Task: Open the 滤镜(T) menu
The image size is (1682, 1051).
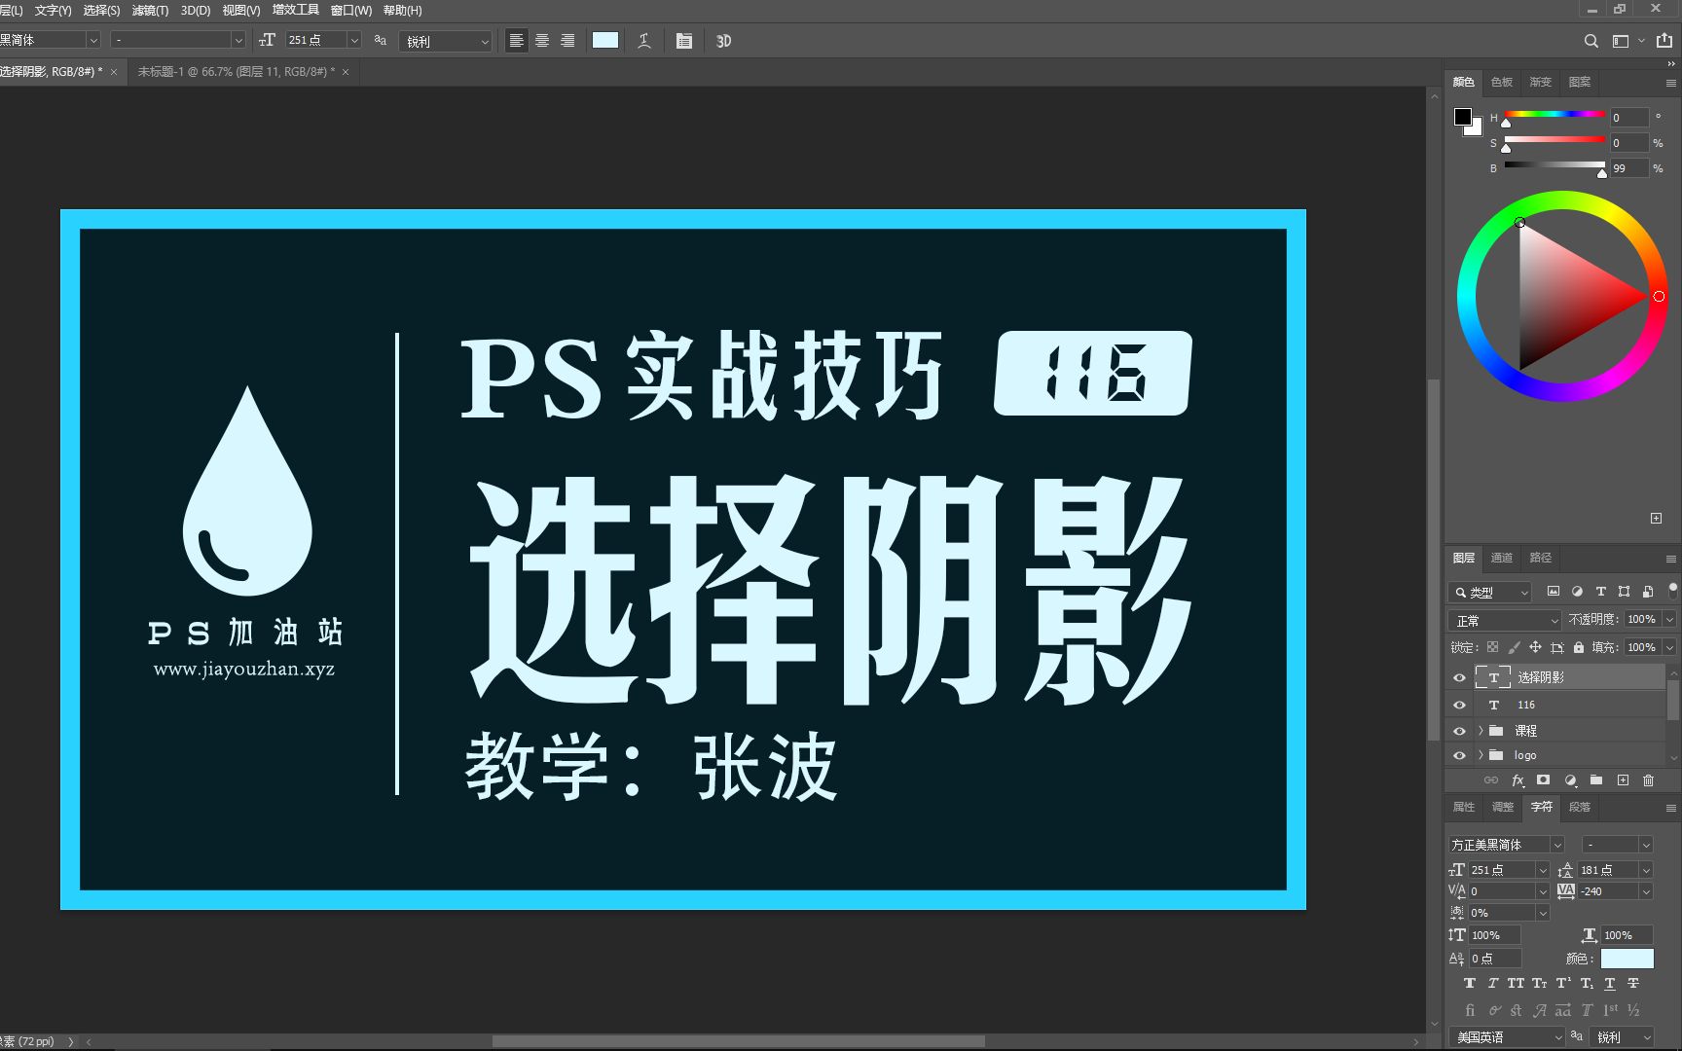Action: 150,11
